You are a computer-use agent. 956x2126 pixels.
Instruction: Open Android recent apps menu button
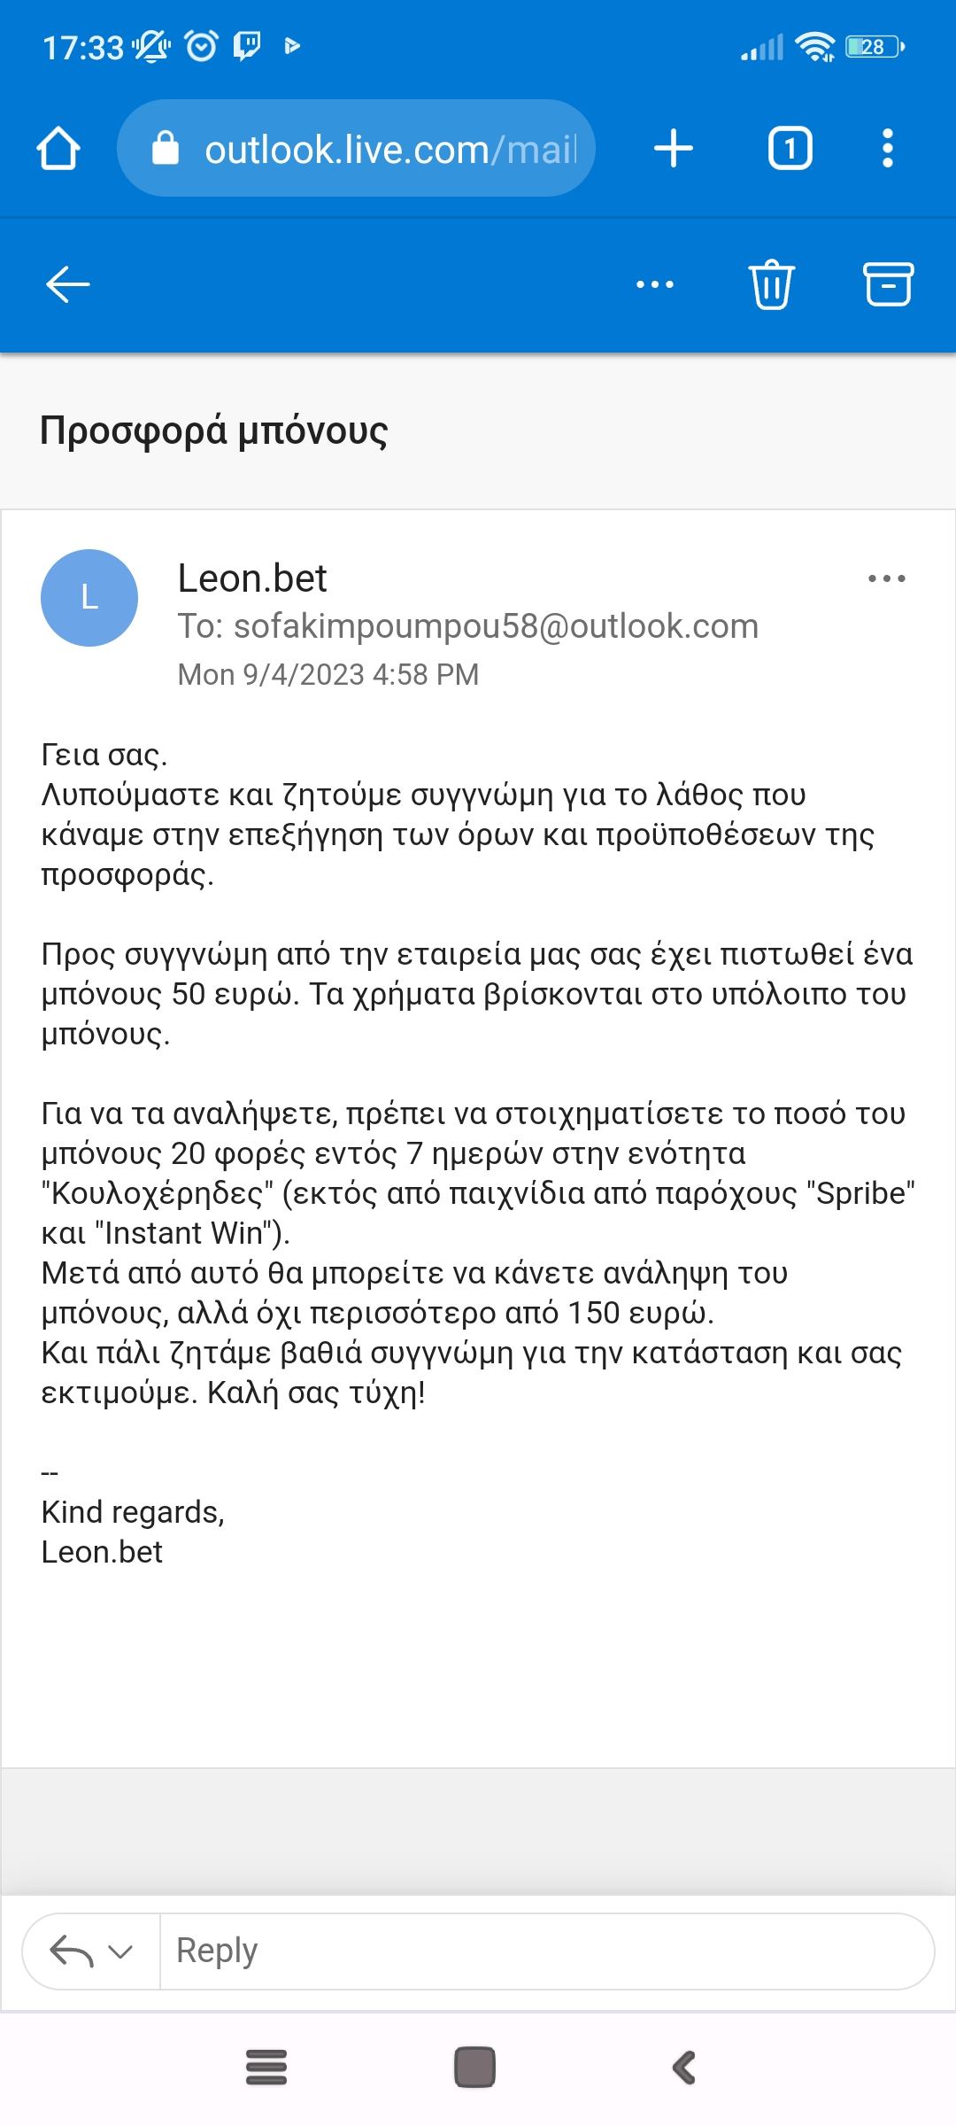266,2068
